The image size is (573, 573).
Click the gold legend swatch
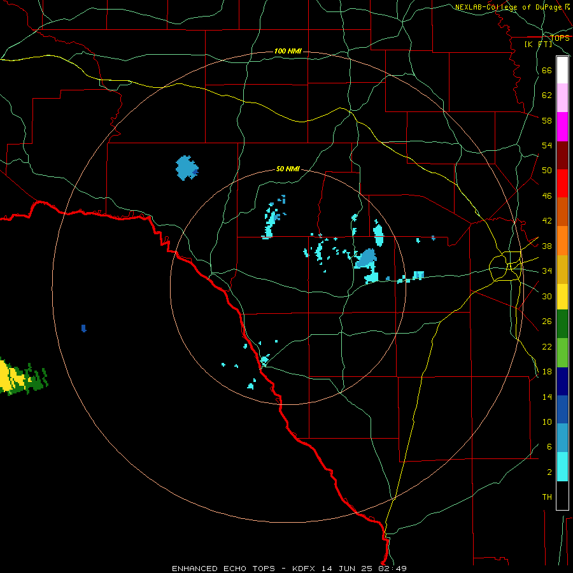[562, 270]
